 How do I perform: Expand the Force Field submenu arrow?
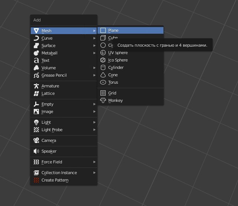[95, 162]
